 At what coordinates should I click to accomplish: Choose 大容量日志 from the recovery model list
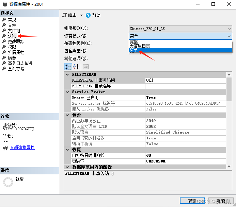coord(180,46)
